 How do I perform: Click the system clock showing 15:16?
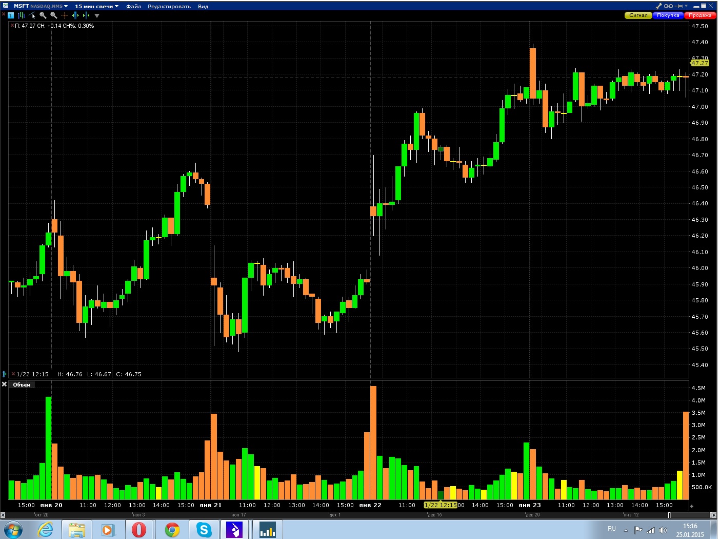point(690,530)
